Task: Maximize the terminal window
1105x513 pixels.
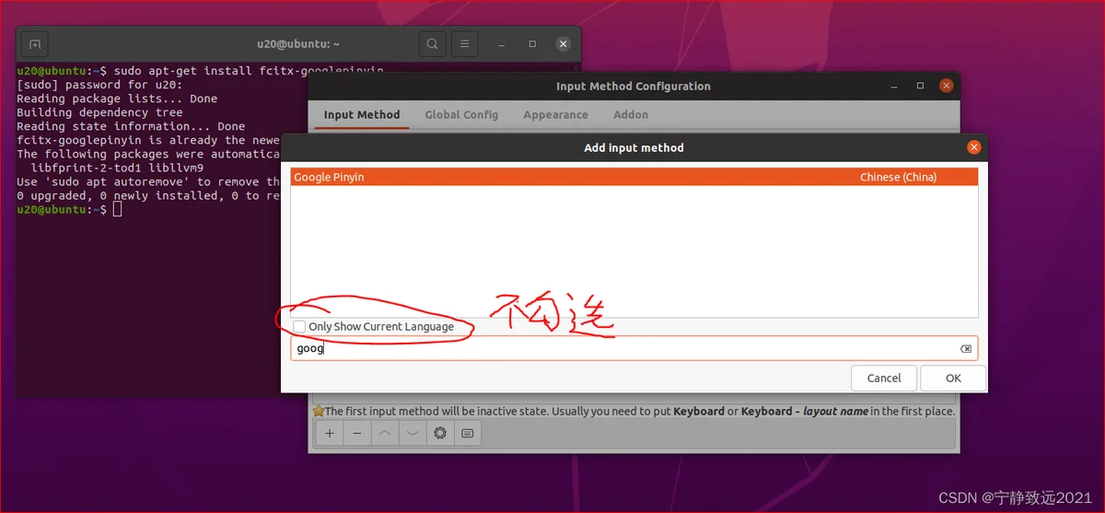Action: point(532,43)
